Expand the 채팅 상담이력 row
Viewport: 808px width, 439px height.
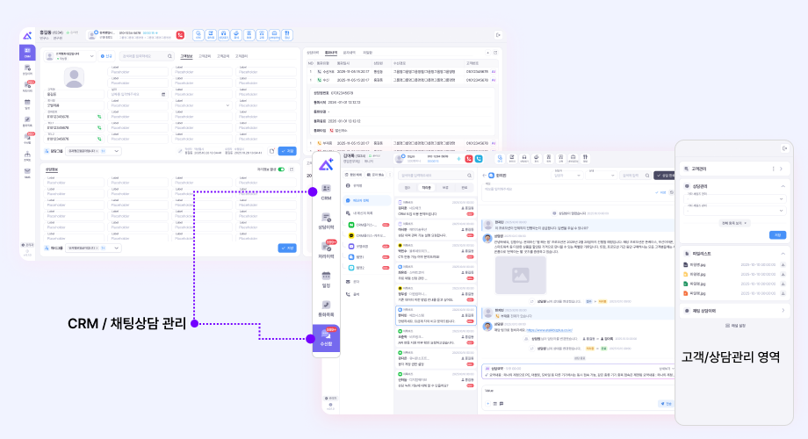(783, 311)
